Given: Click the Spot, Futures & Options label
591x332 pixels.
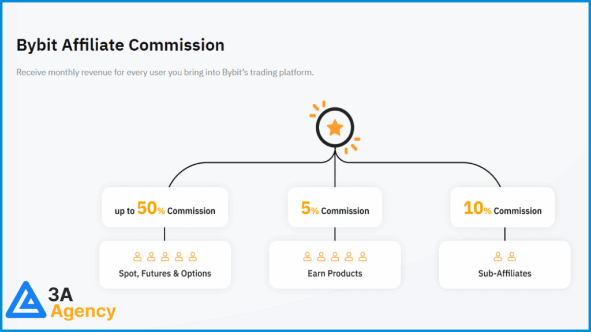Looking at the screenshot, I should [165, 274].
